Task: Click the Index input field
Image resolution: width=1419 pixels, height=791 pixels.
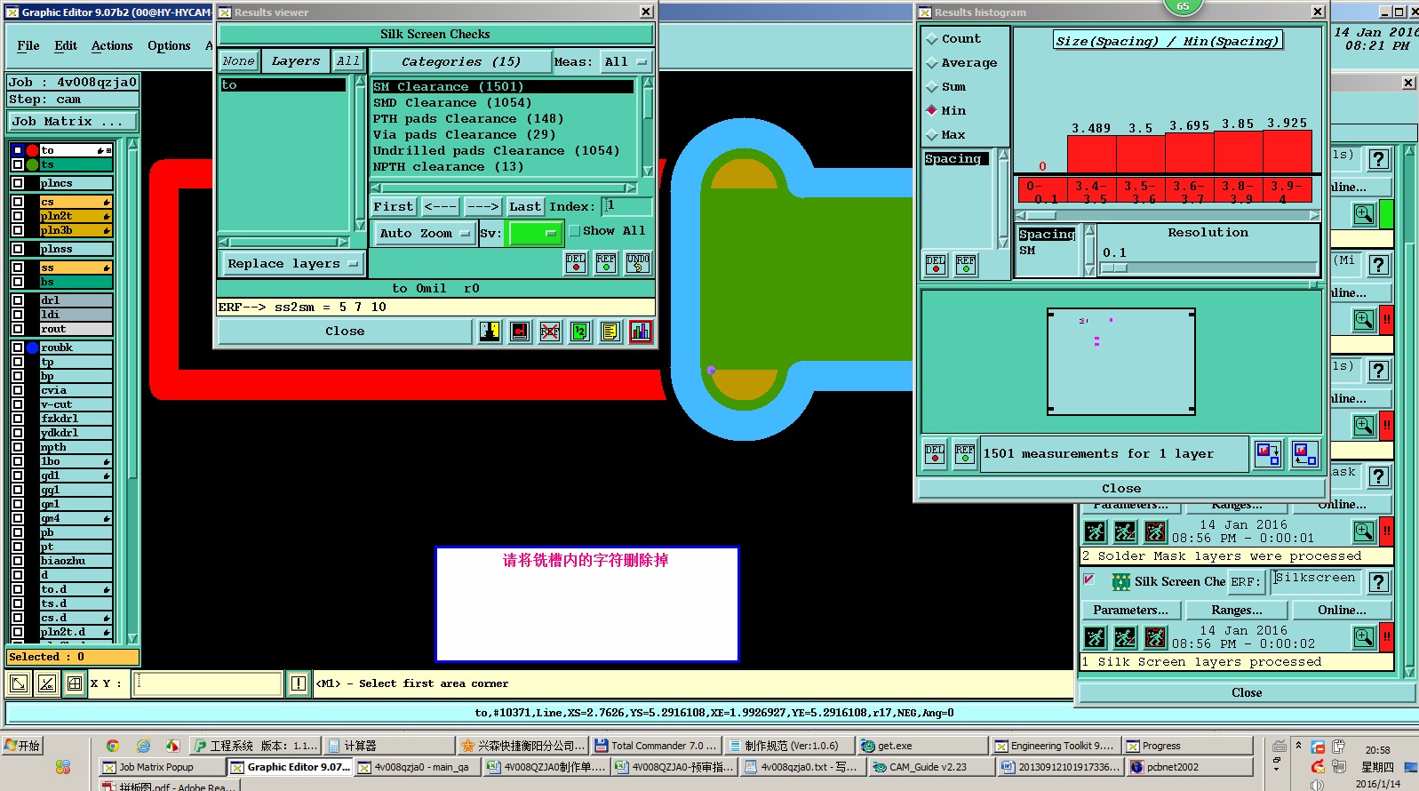Action: [x=626, y=206]
